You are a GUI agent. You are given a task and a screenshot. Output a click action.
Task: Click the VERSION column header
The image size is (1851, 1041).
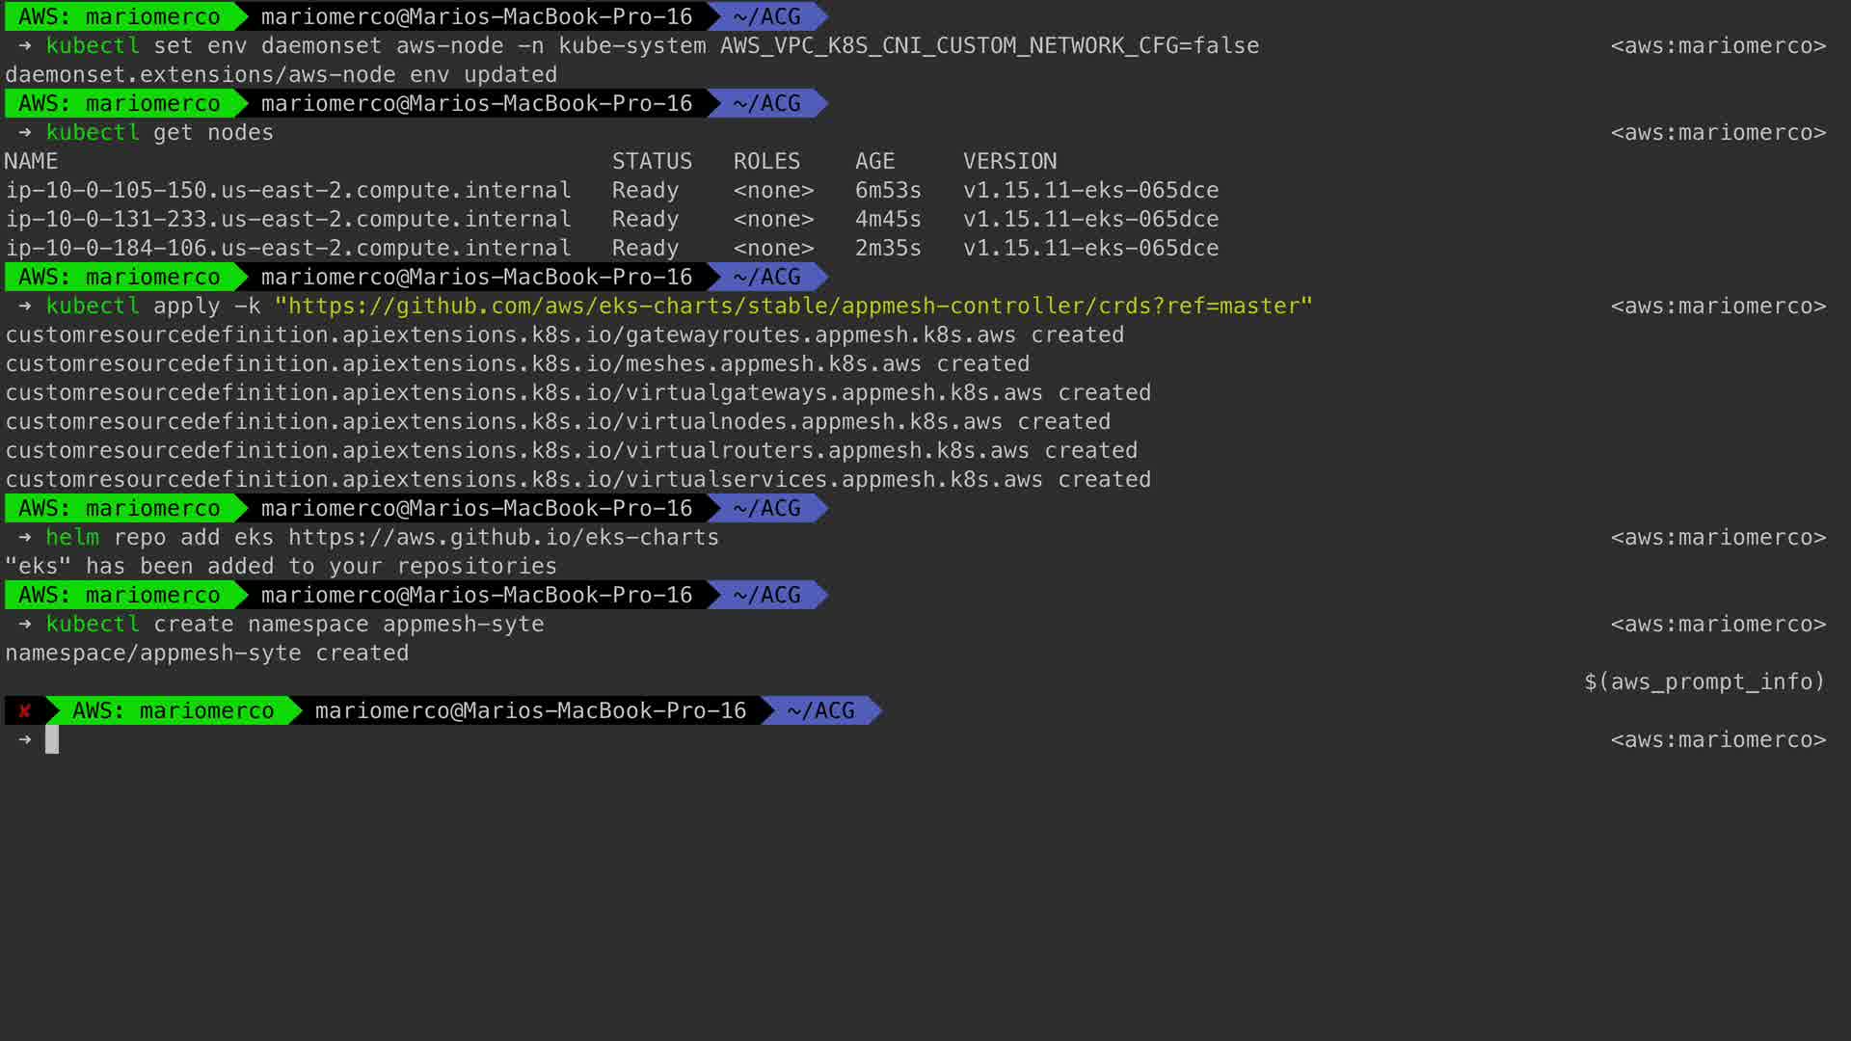pyautogui.click(x=1009, y=161)
